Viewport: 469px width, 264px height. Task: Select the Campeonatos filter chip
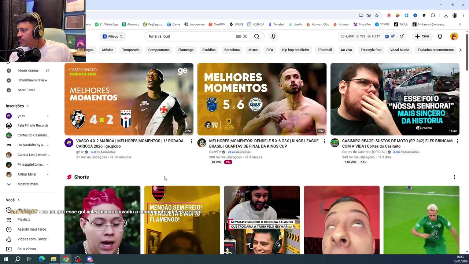159,50
